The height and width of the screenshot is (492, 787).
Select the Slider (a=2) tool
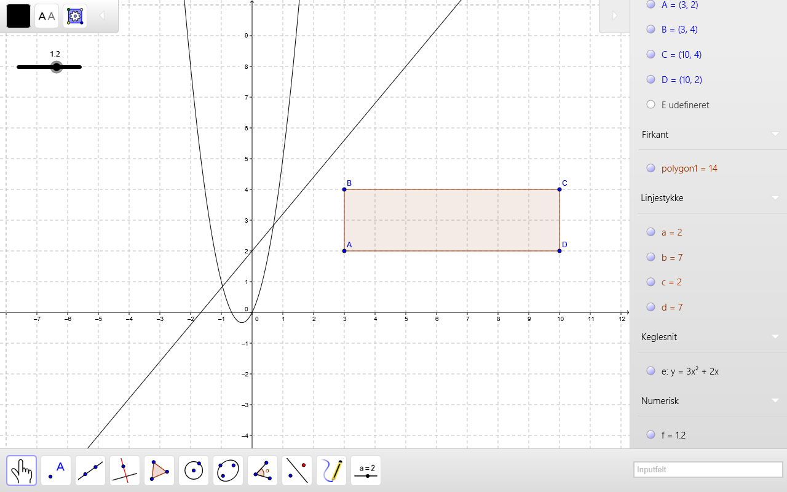point(366,470)
